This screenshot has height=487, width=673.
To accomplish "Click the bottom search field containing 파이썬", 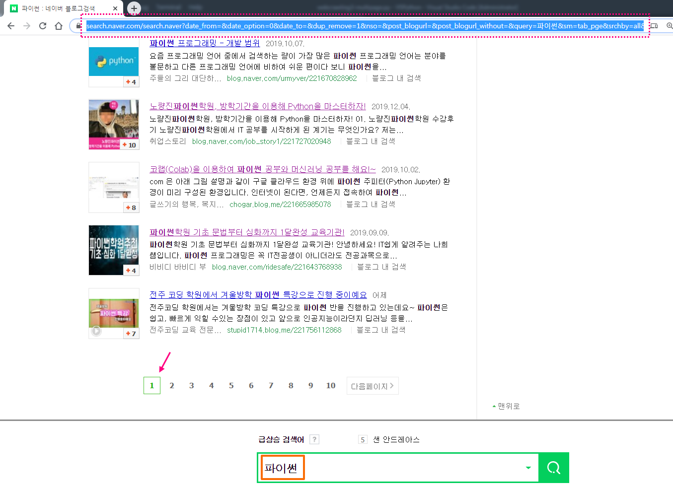I will click(x=398, y=468).
